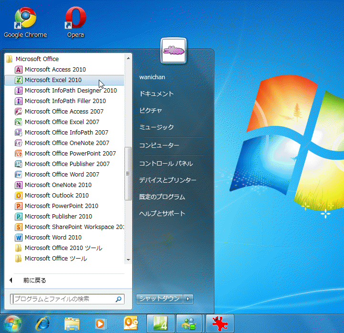Image resolution: width=344 pixels, height=333 pixels.
Task: Open Opera desktop shortcut icon
Action: 75,18
